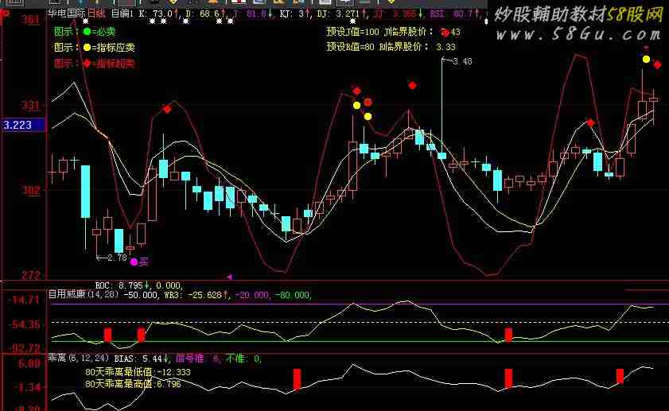Viewport: 669px width, 411px height.
Task: Click the 信号准 6 counter
Action: click(198, 359)
